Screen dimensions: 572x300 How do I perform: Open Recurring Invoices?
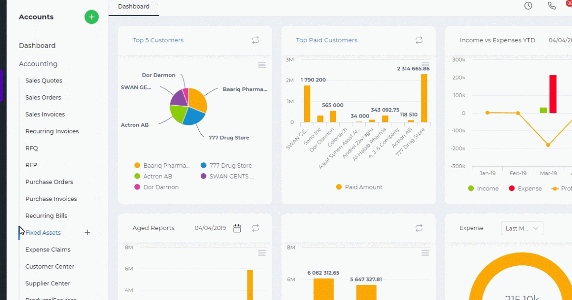point(52,131)
